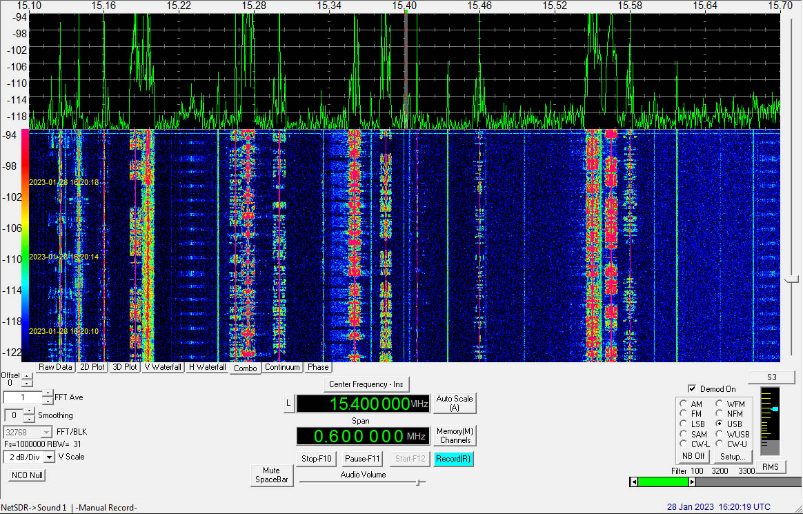Switch to V Waterfall view

pyautogui.click(x=163, y=367)
